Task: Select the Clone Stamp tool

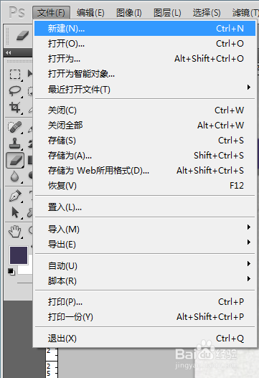Action: click(x=15, y=143)
